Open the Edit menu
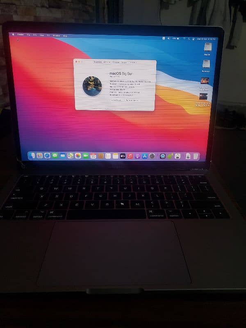Screen dimensions: 246x328 click(x=35, y=35)
